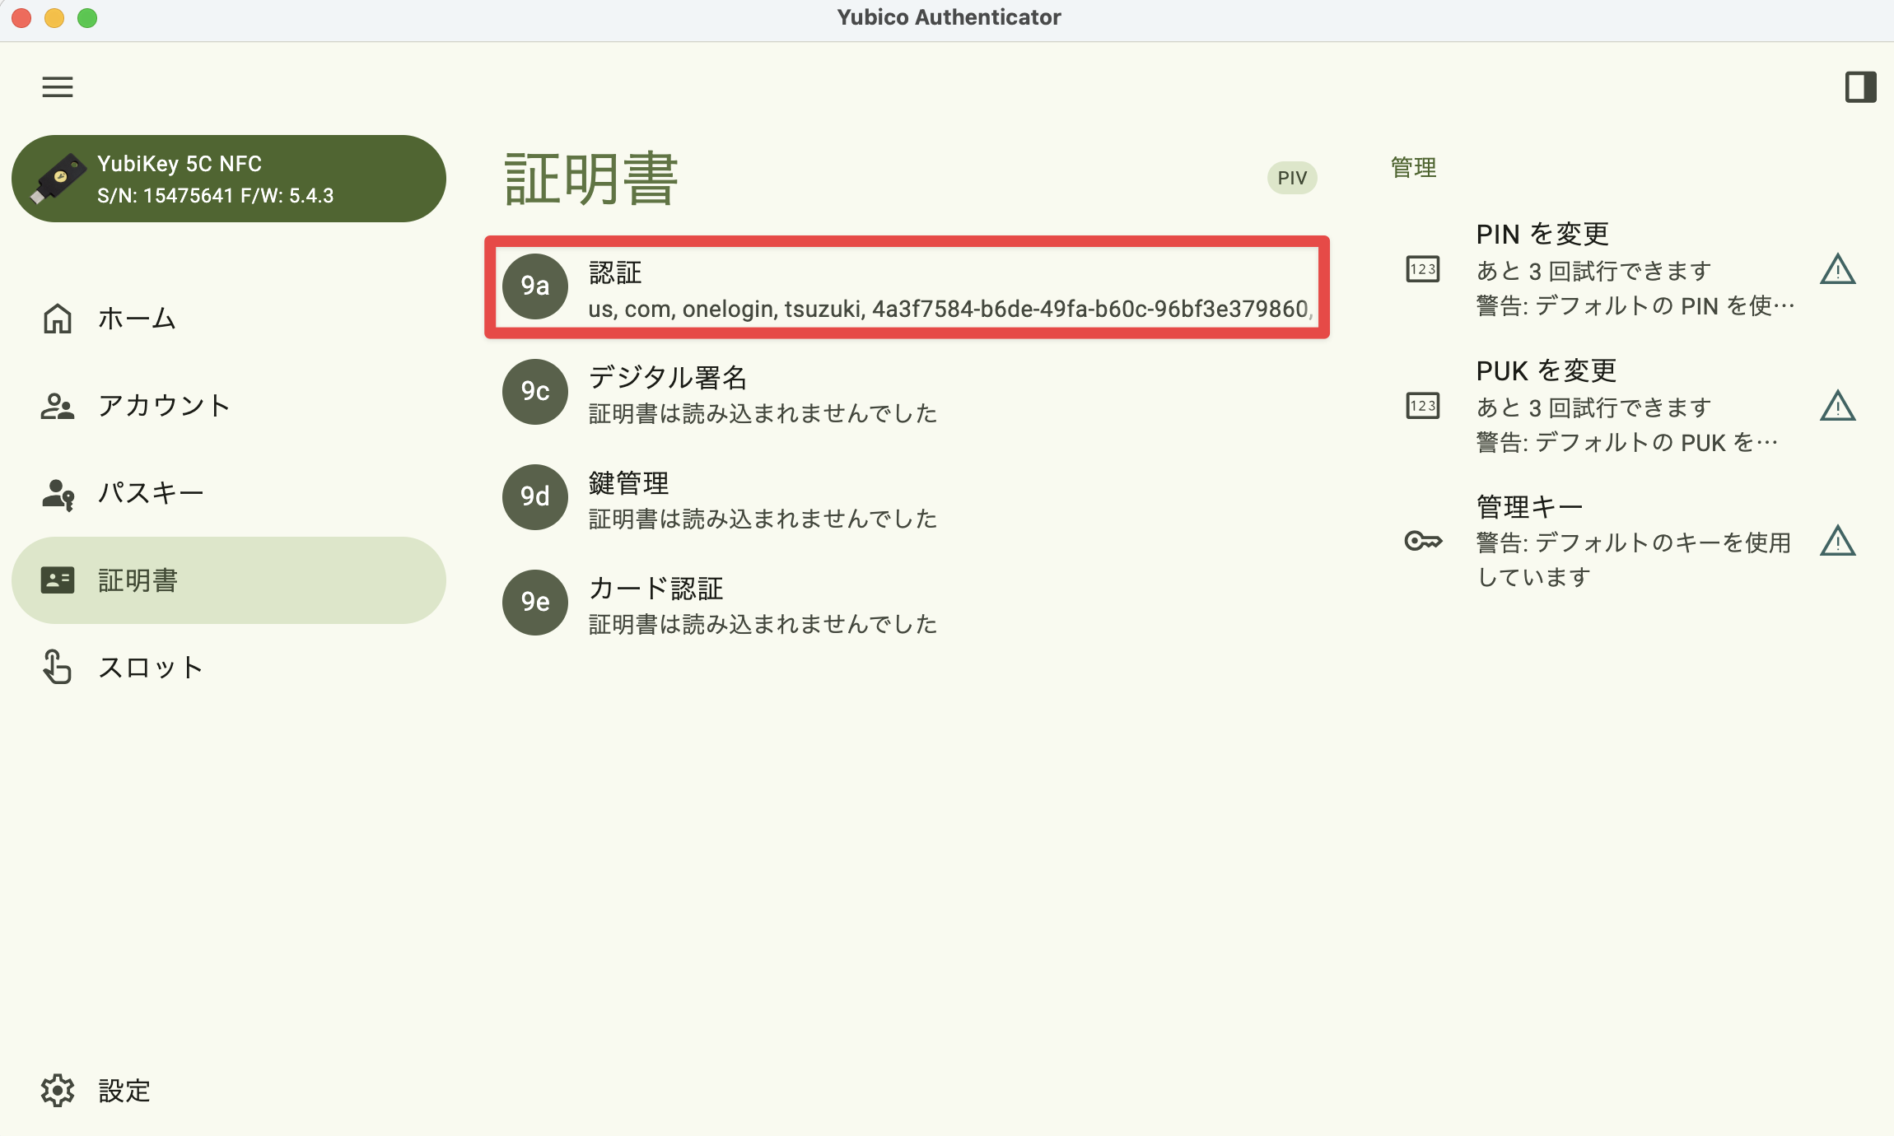
Task: Select the YubiKey 5C NFC device card
Action: (x=229, y=179)
